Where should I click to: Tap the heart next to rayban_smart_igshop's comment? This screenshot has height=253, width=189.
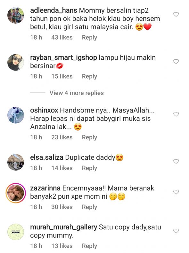pyautogui.click(x=176, y=61)
